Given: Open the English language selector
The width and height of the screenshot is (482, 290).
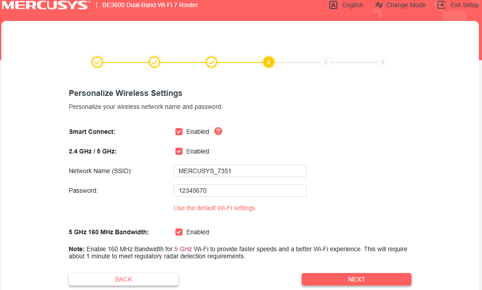Looking at the screenshot, I should point(346,5).
